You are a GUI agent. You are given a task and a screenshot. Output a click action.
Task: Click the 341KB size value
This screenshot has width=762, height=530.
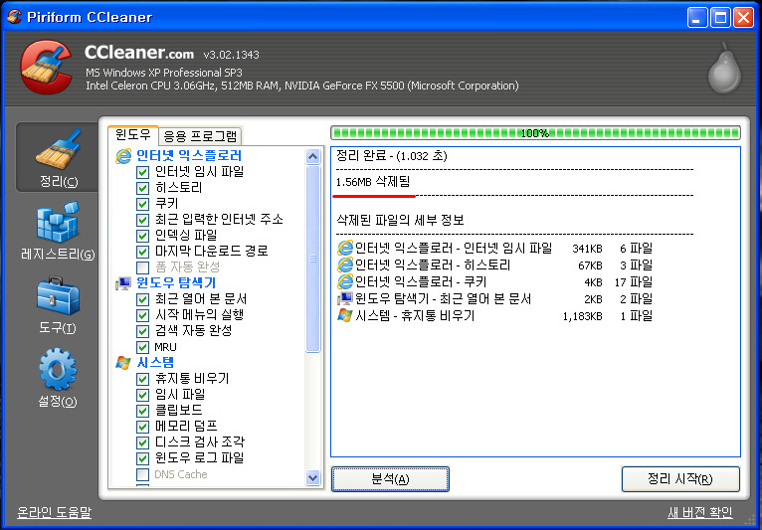point(587,249)
